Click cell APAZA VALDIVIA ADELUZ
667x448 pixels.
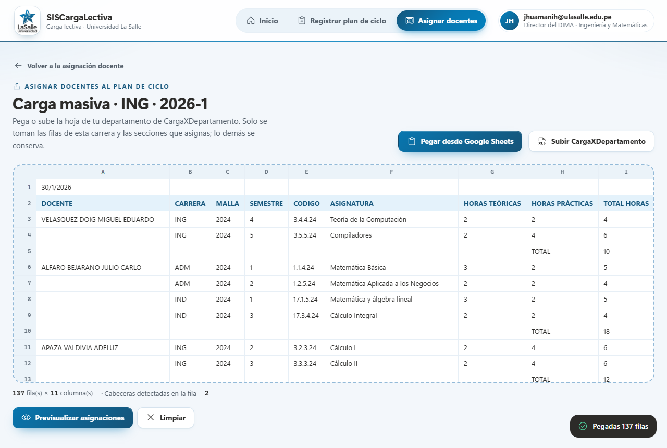coord(103,347)
